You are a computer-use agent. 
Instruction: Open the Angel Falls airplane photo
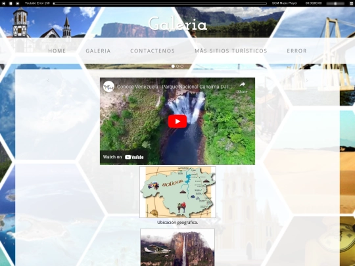point(177,247)
